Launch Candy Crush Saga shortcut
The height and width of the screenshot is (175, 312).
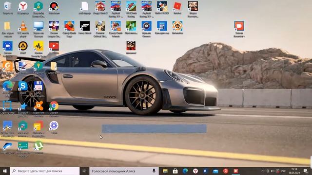point(69,26)
